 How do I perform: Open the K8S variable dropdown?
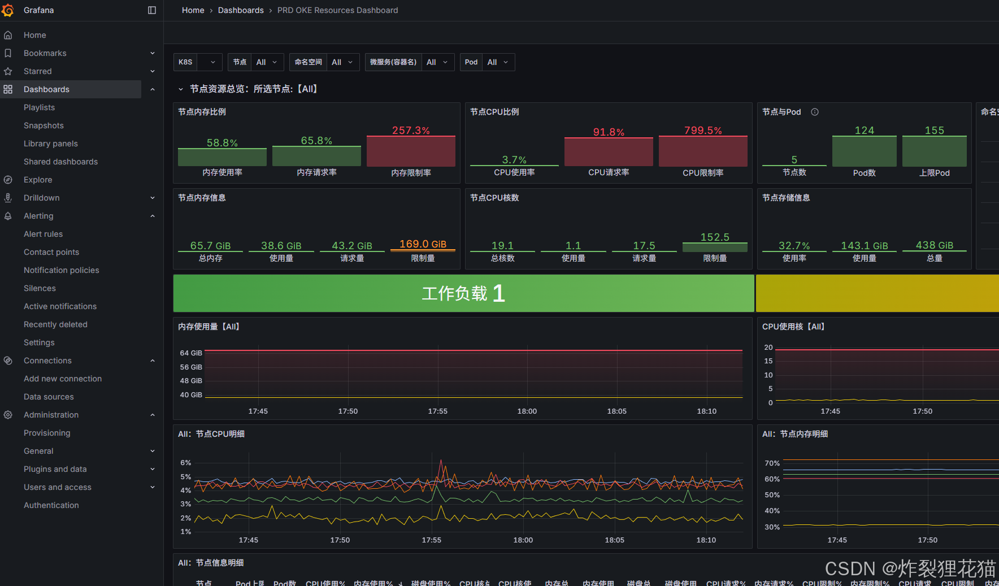point(209,62)
